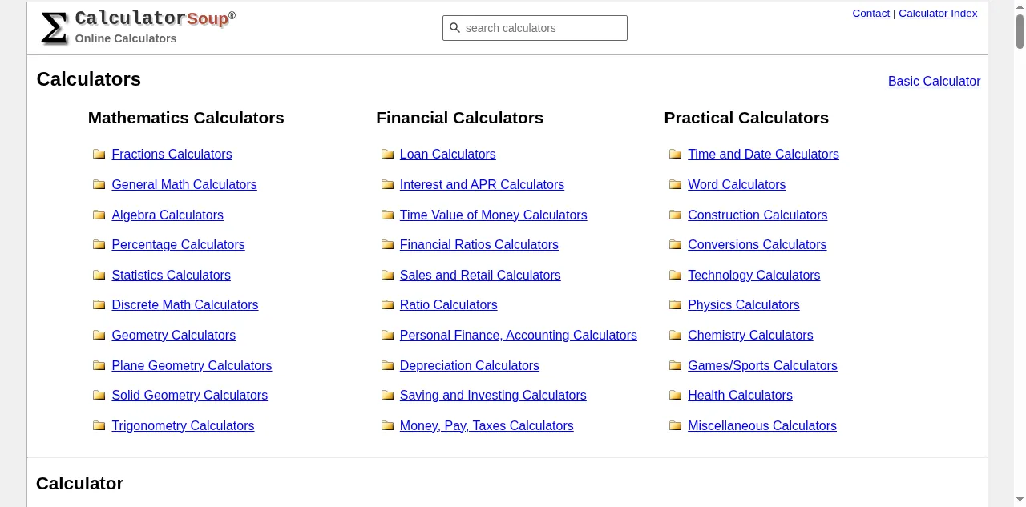Click the folder icon beside Time and Date Calculators
This screenshot has width=1026, height=507.
pyautogui.click(x=675, y=154)
